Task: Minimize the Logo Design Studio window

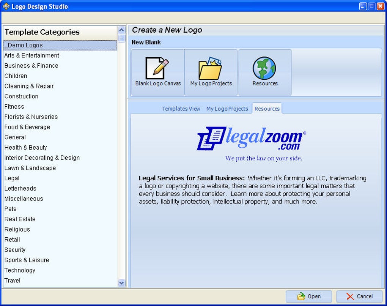Action: [363, 6]
